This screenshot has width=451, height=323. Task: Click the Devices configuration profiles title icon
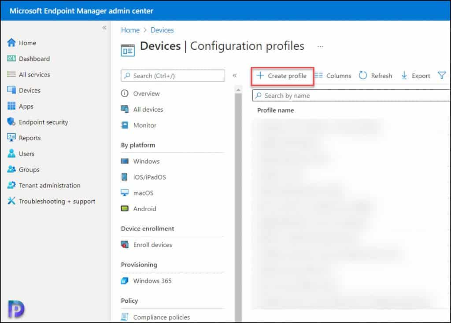[128, 50]
